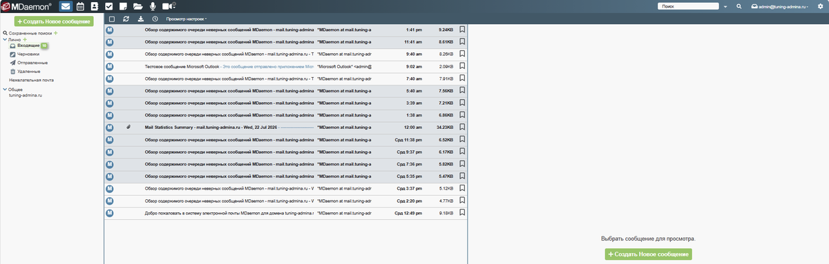Open the Входящие folder
Image resolution: width=829 pixels, height=264 pixels.
click(28, 45)
